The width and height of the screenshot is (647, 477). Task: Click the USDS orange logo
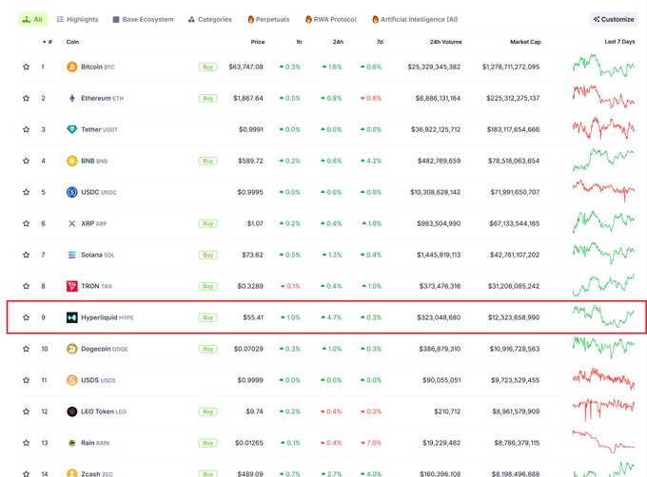[x=71, y=380]
